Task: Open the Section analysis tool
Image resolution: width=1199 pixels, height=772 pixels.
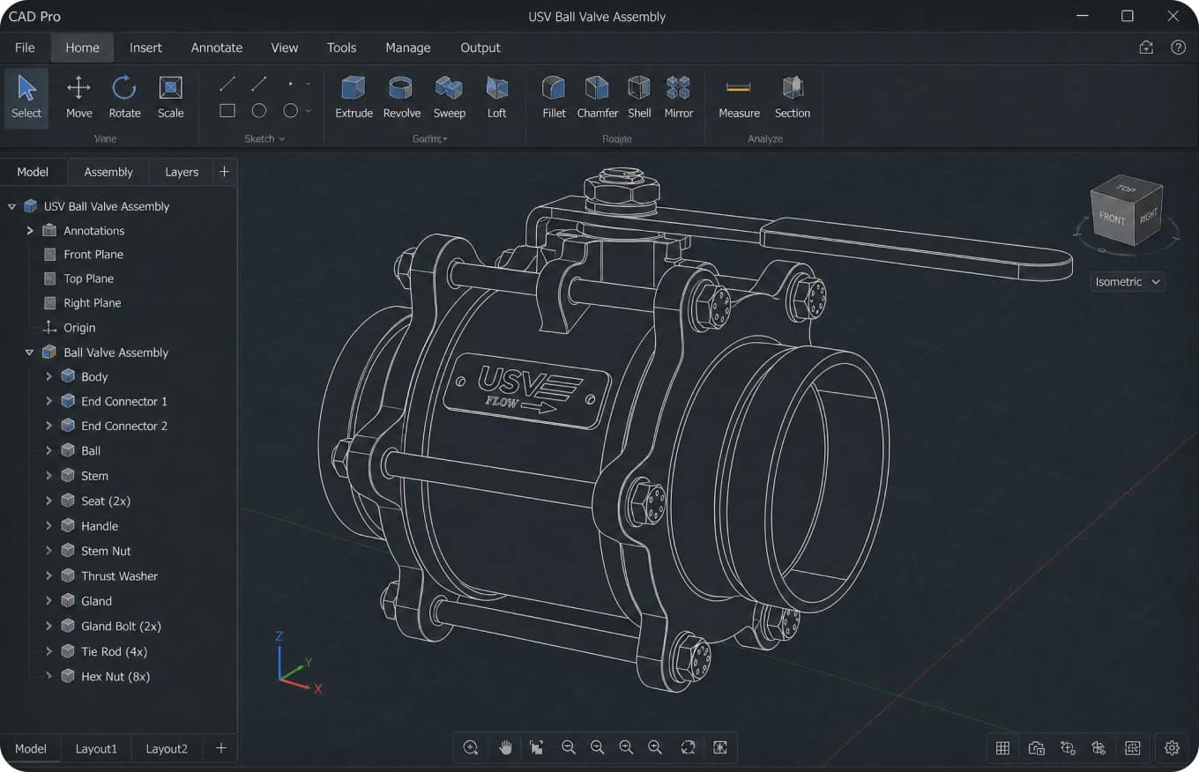Action: click(x=793, y=98)
